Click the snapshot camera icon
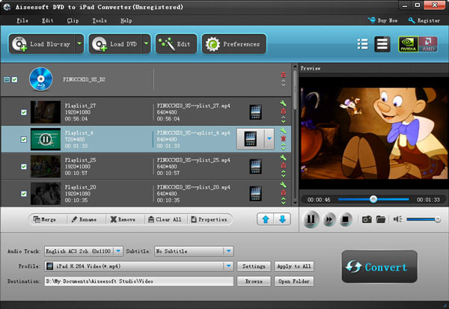449x309 pixels. coord(367,219)
